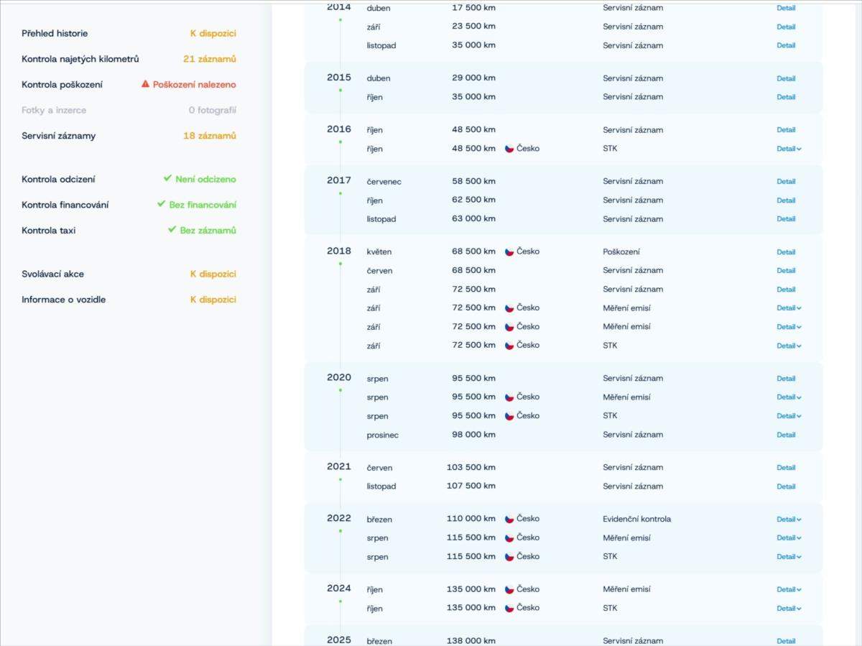Click the red warning triangle beside Poškození nalezeno

click(146, 84)
